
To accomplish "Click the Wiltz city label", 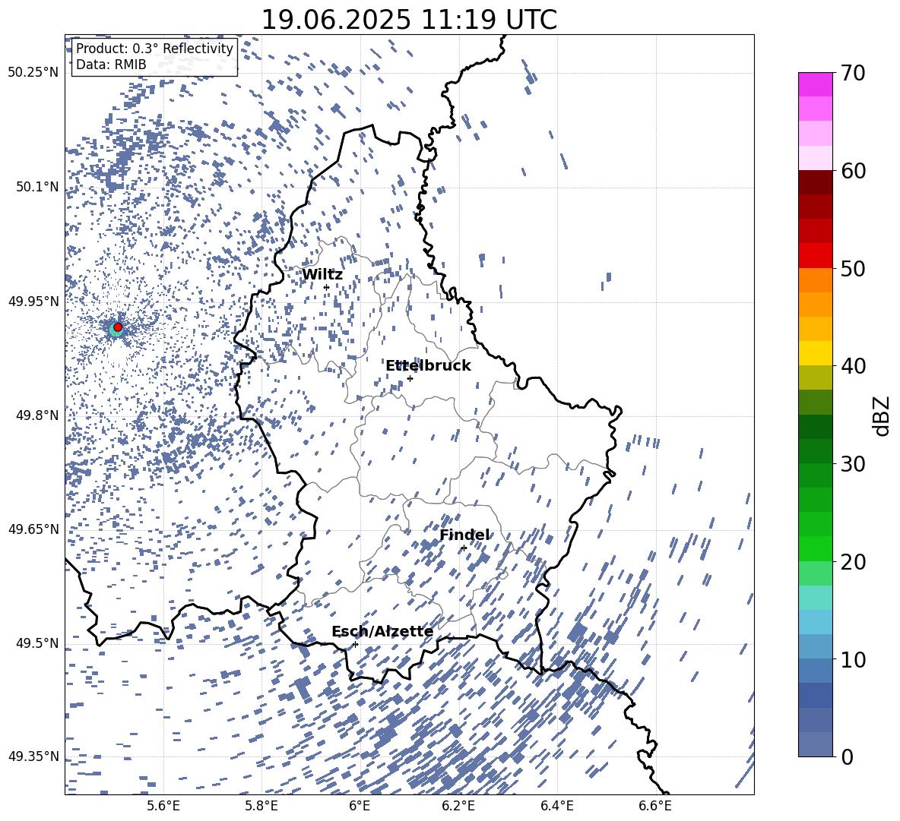I will (x=322, y=275).
